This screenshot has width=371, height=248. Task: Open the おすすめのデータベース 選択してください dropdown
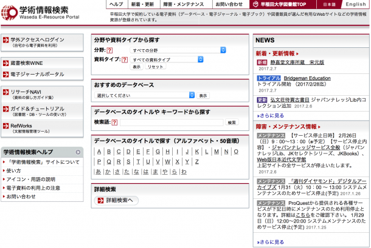point(144,95)
